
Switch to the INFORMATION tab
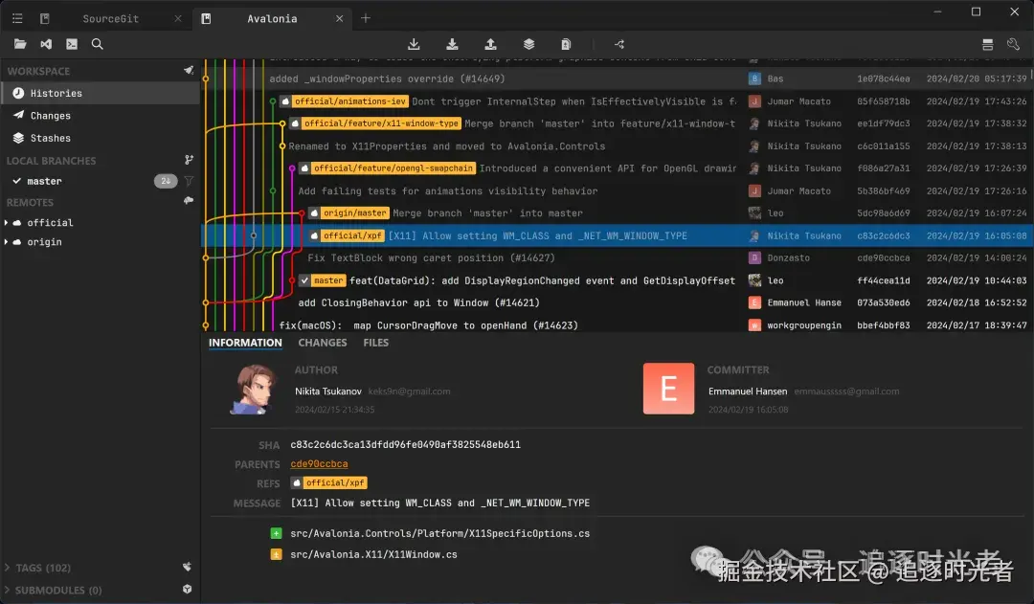point(245,343)
